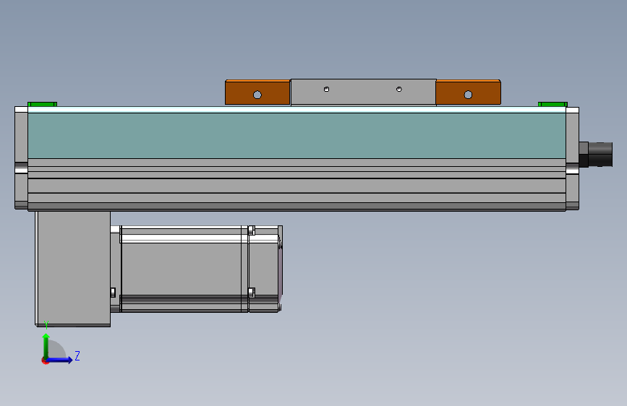Select the right end cap of the actuator

572,157
